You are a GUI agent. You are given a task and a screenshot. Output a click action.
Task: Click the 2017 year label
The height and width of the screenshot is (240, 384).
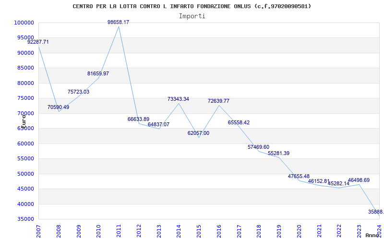pyautogui.click(x=239, y=231)
